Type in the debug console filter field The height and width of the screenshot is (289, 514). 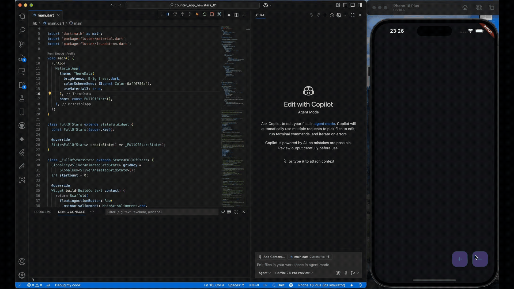coord(161,212)
